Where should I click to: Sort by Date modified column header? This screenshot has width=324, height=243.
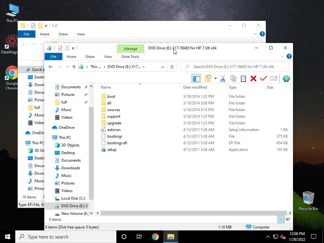204,87
